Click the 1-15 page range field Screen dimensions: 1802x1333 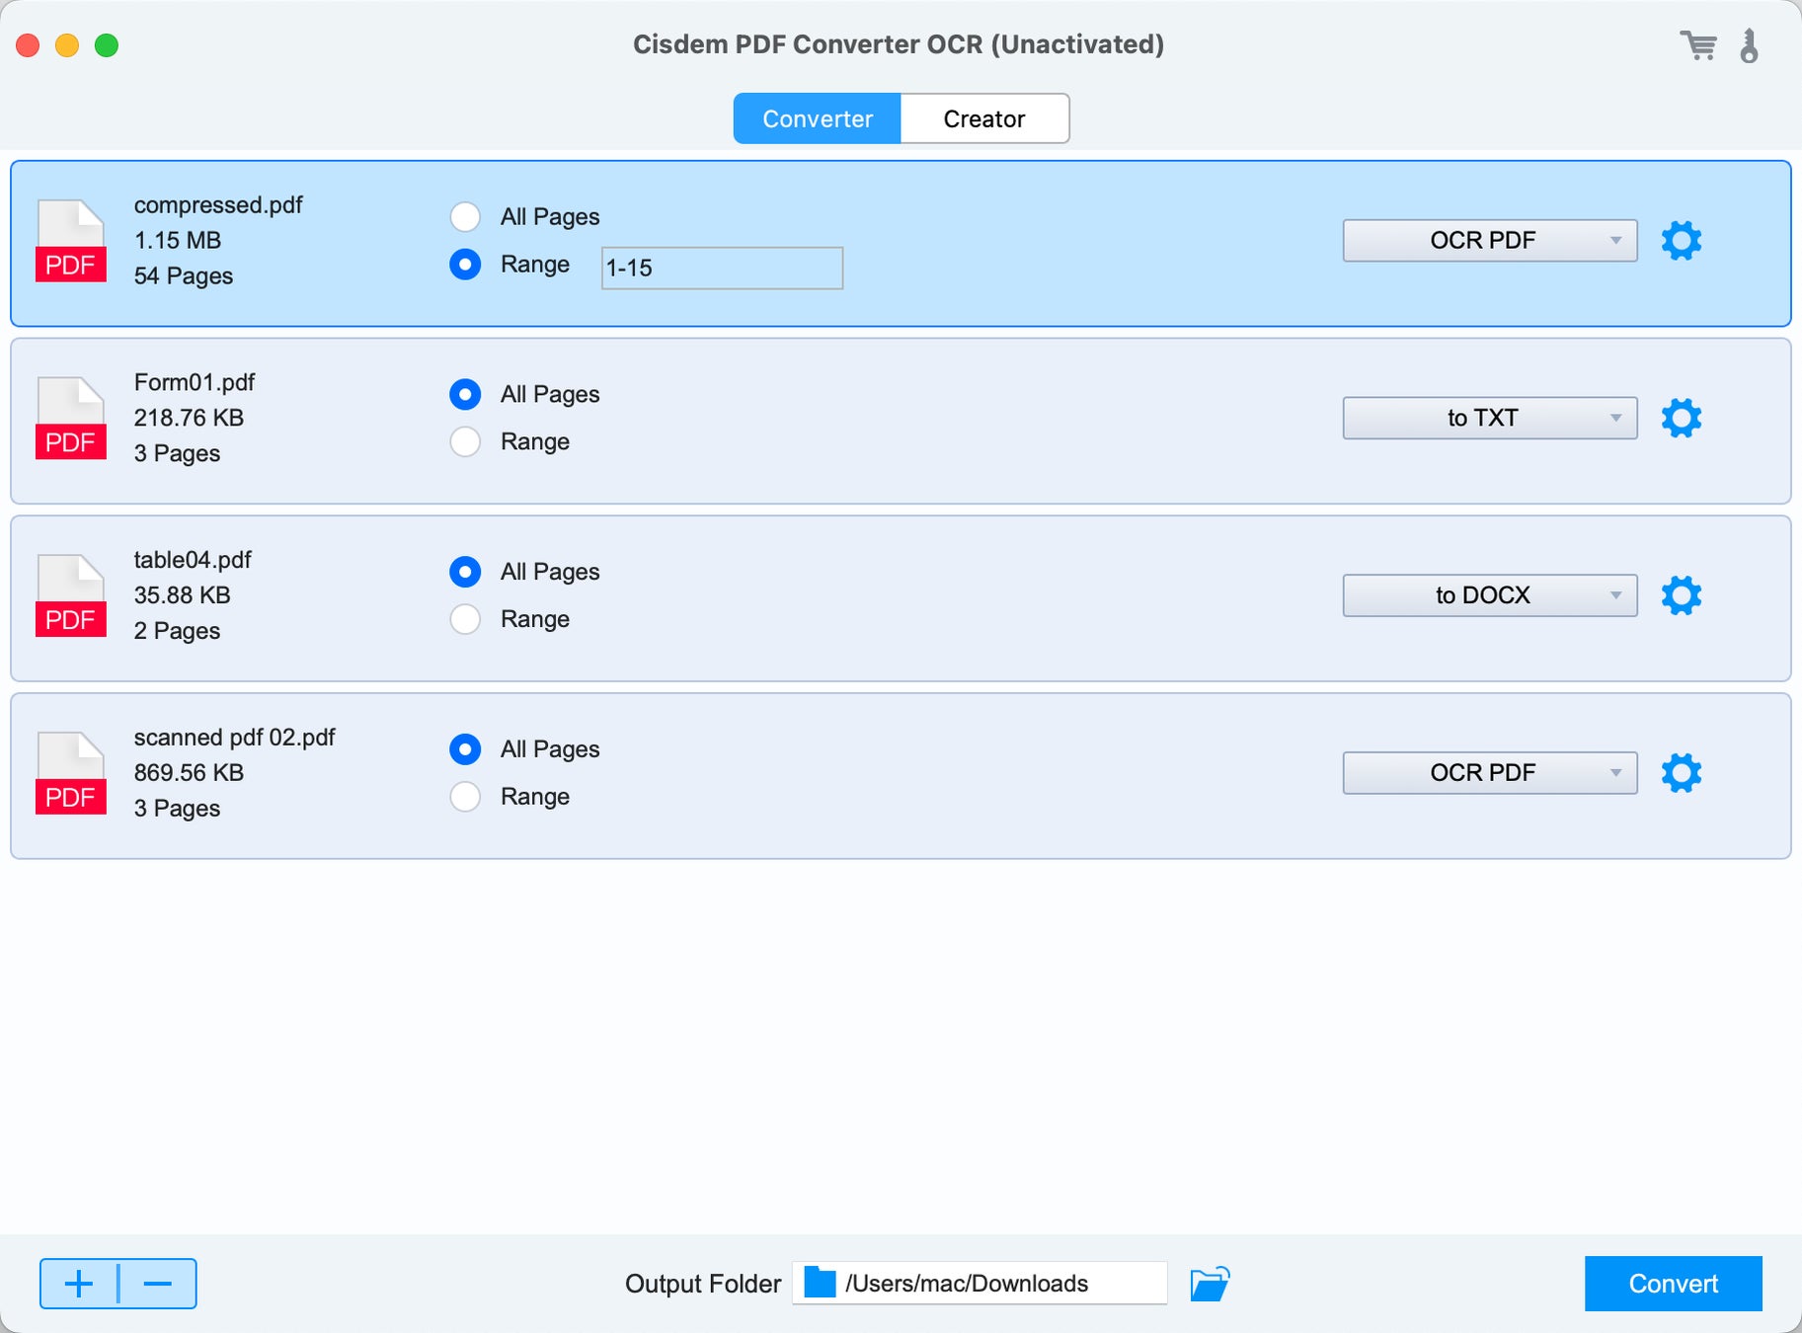[x=722, y=268]
